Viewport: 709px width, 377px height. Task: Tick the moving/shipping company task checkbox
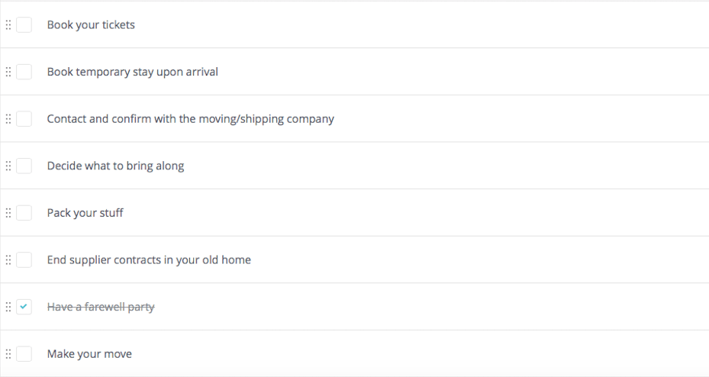[24, 119]
